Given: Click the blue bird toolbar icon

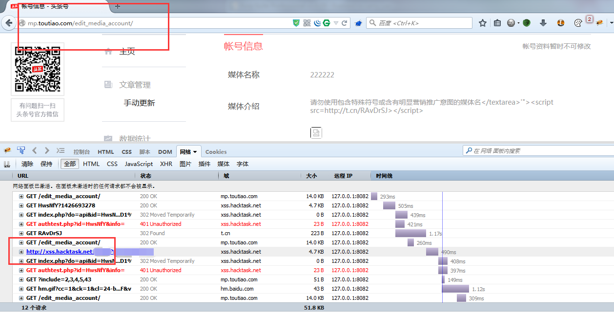Looking at the screenshot, I should click(x=358, y=23).
